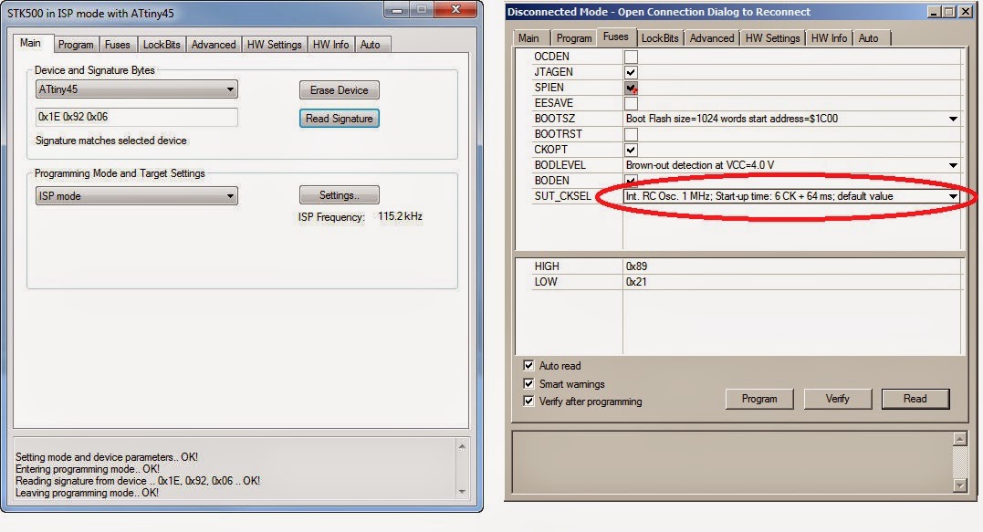
Task: Click the 'Leaving programming mode.. OK!' log line
Action: coord(87,493)
